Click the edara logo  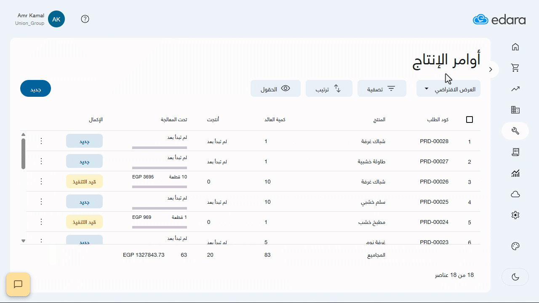[499, 19]
